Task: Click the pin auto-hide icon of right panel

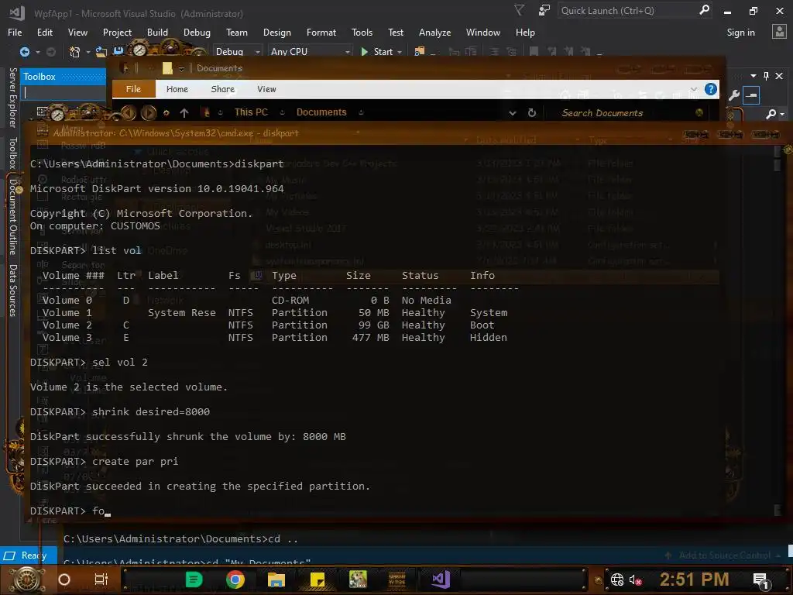Action: [766, 76]
